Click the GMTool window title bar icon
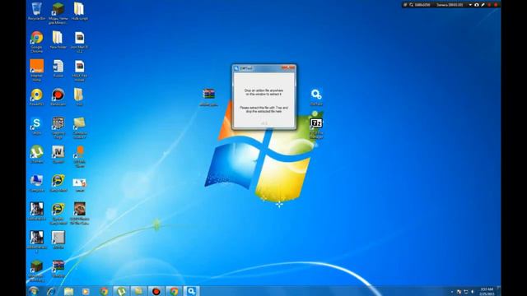Screen dimensions: 527x296 tap(236, 68)
